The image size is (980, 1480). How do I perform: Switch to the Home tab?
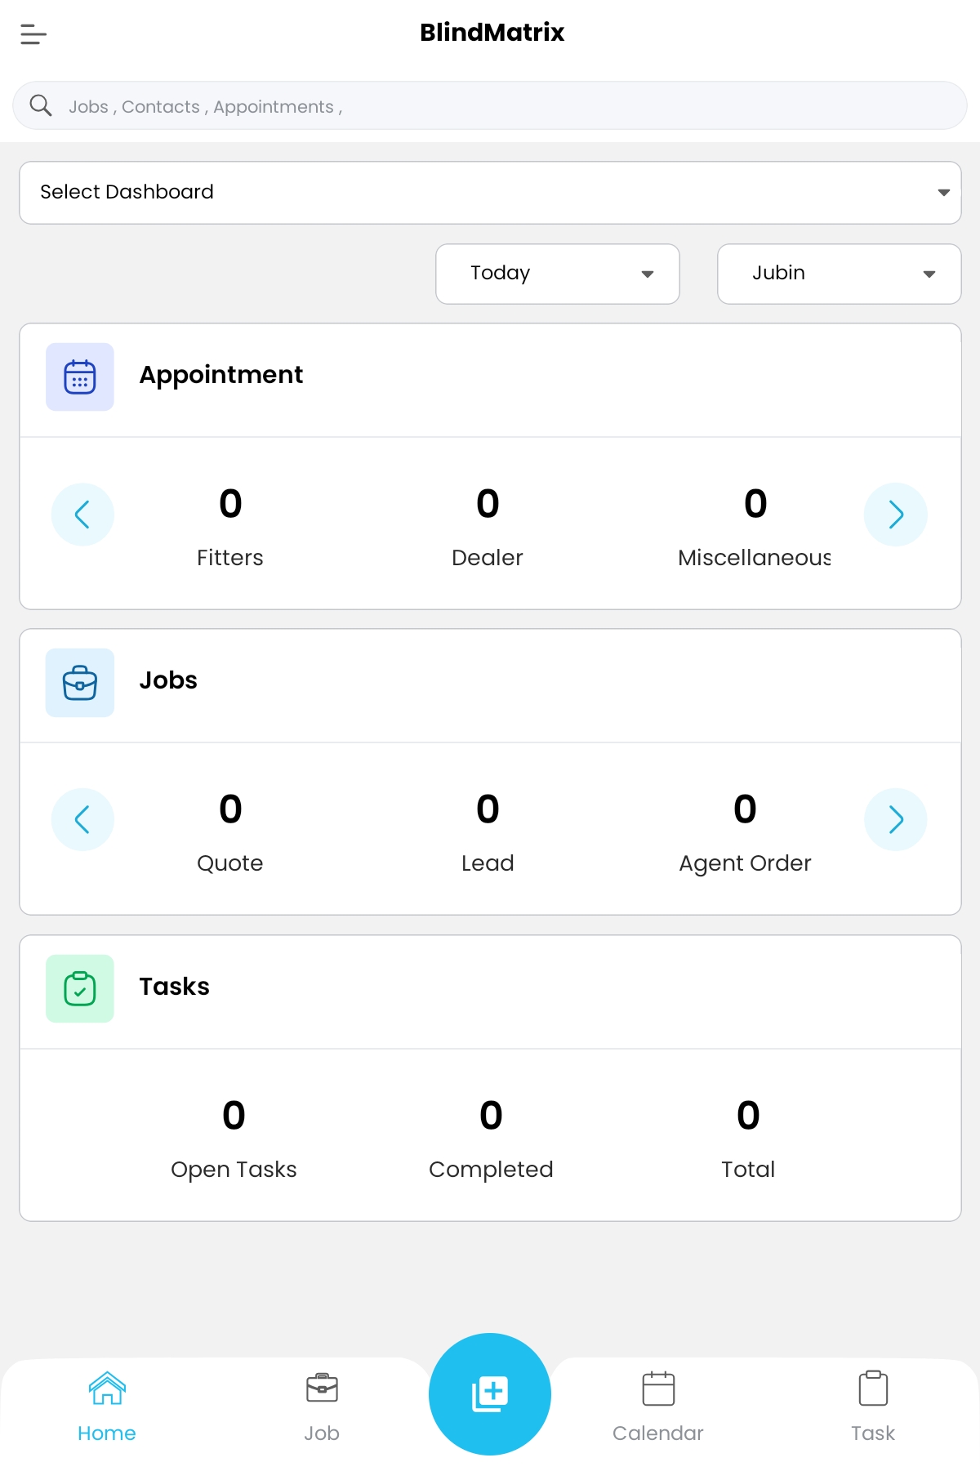point(107,1408)
